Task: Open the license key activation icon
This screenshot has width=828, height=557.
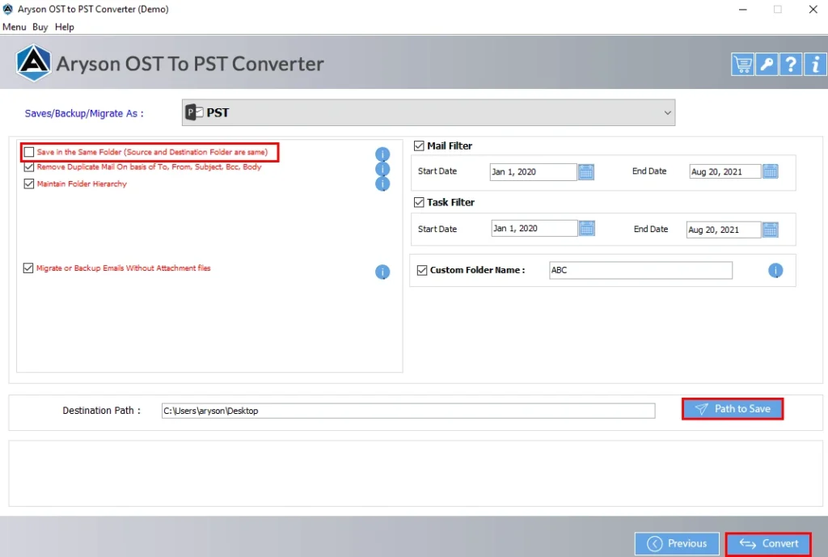Action: click(x=767, y=65)
